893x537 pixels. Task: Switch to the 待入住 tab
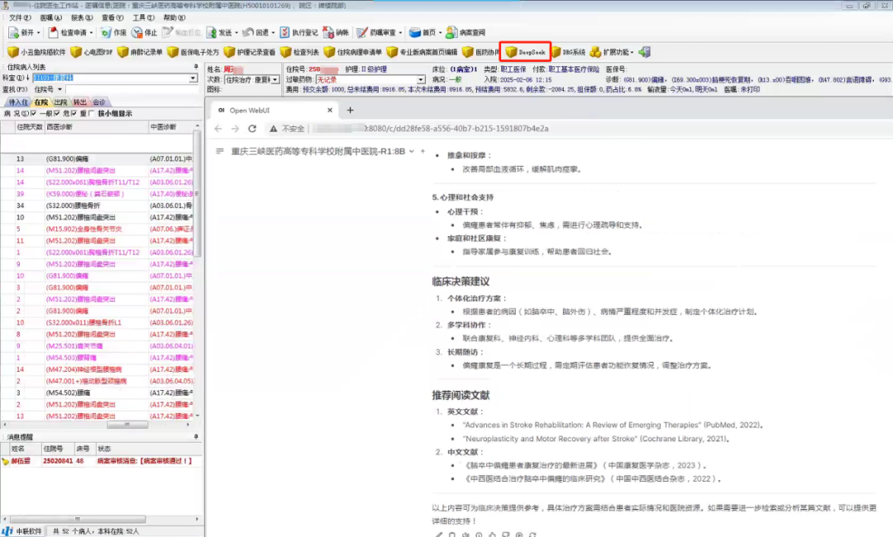pyautogui.click(x=18, y=102)
